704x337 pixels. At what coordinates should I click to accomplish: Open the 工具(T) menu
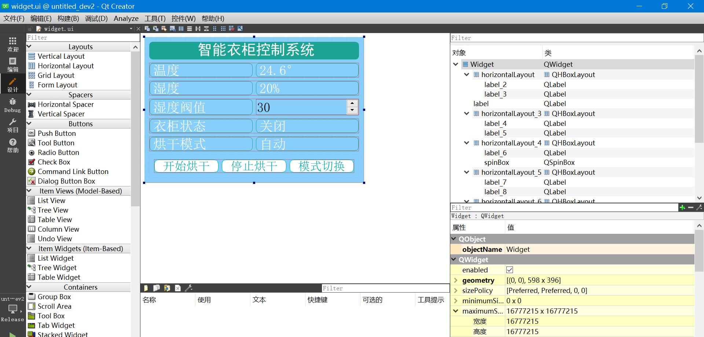pyautogui.click(x=154, y=18)
